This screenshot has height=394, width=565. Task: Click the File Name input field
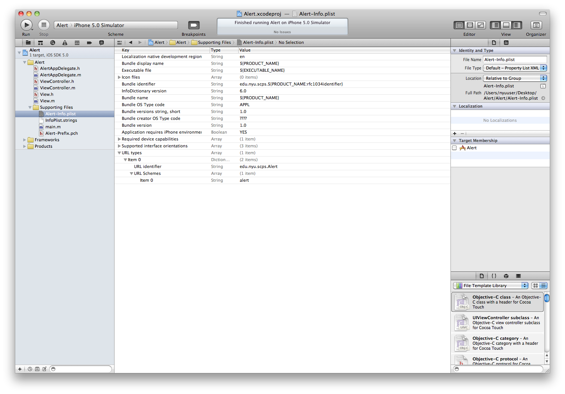pyautogui.click(x=515, y=60)
